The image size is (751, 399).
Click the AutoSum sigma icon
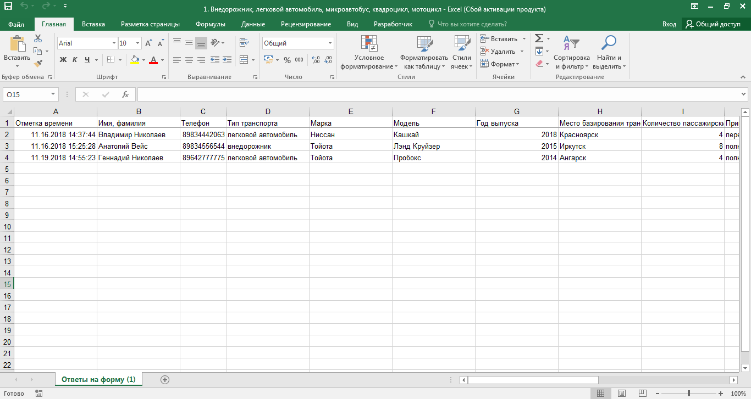tap(539, 38)
